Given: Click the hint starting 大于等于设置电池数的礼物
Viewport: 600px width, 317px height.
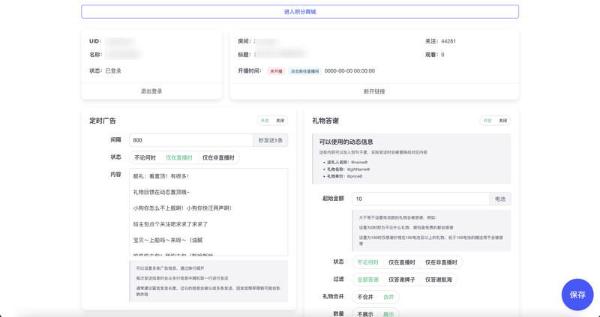Looking at the screenshot, I should (397, 217).
